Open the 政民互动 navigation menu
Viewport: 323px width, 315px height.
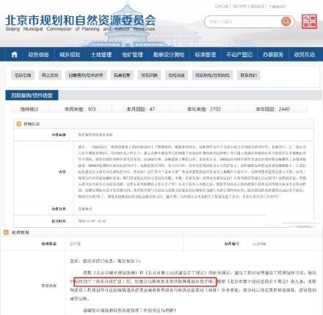(x=305, y=54)
